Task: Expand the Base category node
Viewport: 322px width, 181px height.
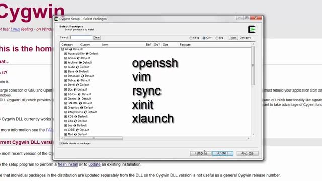Action: coord(66,71)
